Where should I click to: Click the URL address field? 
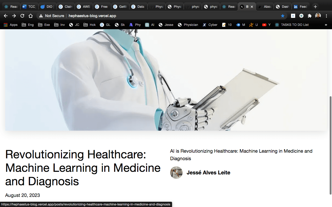pyautogui.click(x=156, y=16)
